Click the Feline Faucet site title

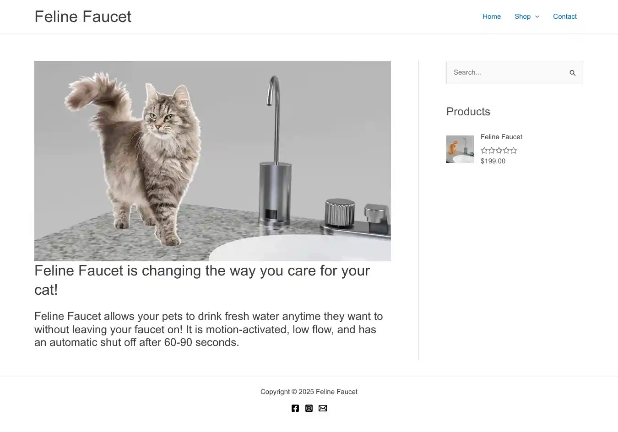point(83,16)
